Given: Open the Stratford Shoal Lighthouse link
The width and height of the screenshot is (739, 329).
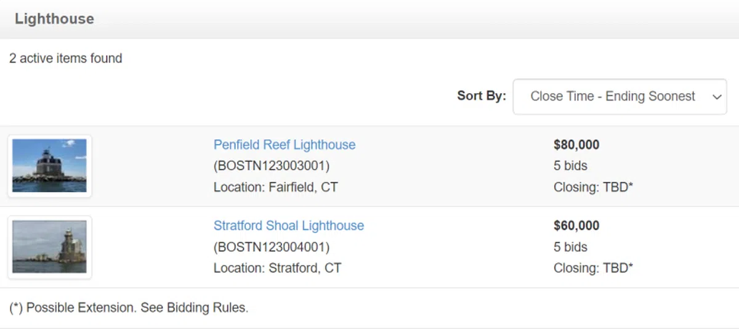Looking at the screenshot, I should [288, 225].
